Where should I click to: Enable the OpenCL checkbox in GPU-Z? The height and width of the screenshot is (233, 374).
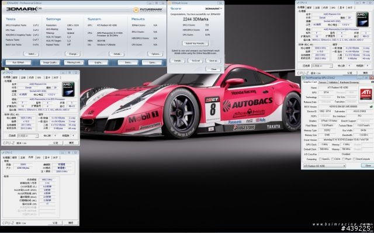coord(321,159)
